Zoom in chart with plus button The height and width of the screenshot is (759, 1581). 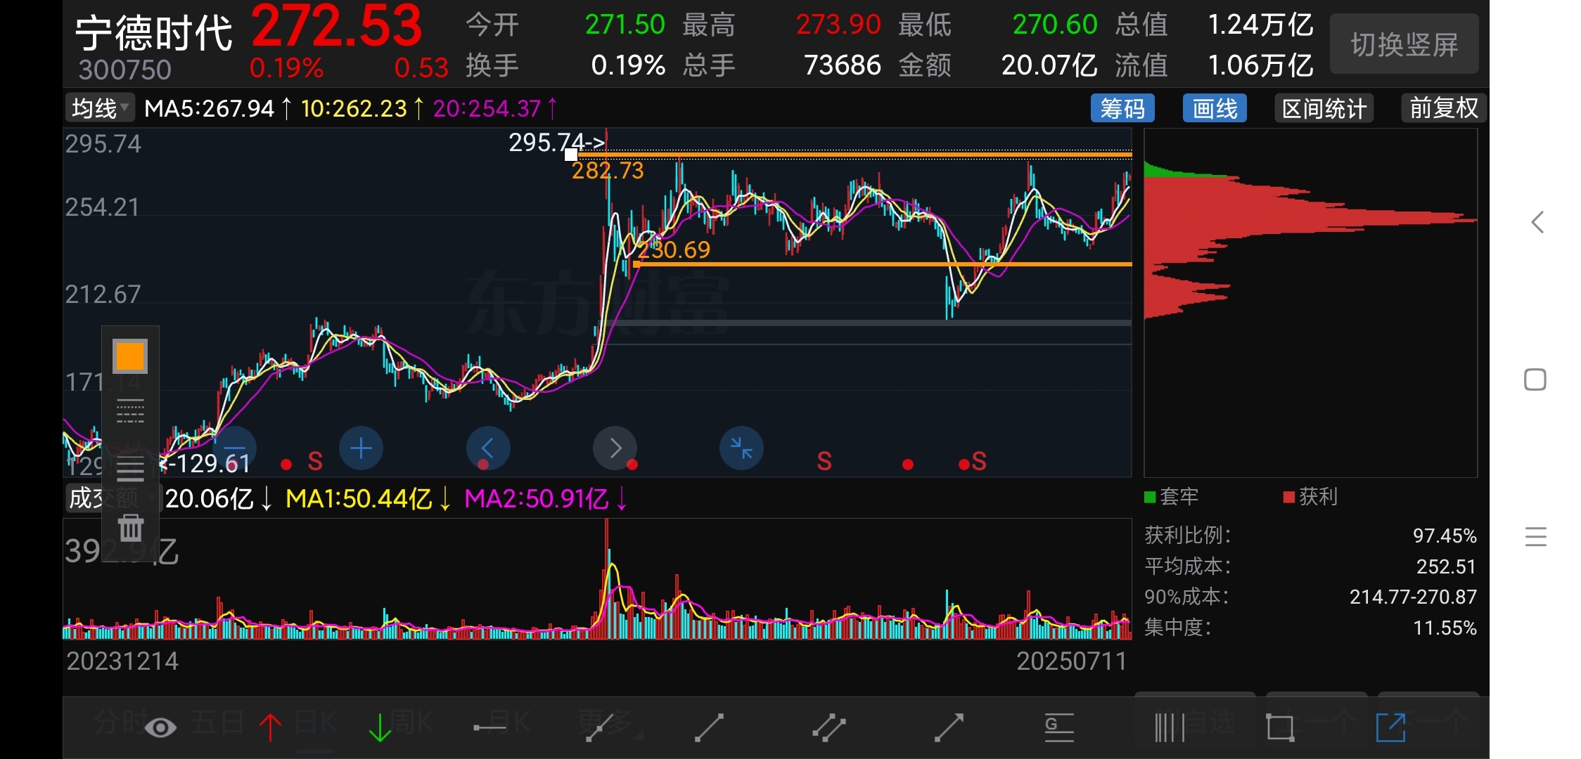pos(361,448)
